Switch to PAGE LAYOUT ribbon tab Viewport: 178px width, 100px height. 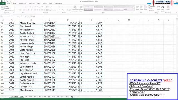point(23,4)
